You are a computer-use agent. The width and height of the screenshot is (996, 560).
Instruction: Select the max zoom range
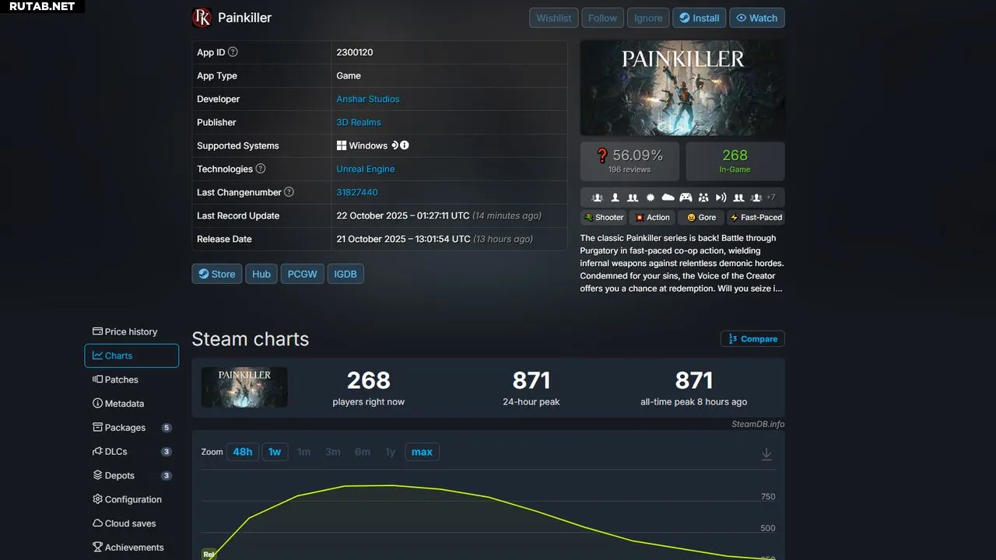[x=422, y=452]
